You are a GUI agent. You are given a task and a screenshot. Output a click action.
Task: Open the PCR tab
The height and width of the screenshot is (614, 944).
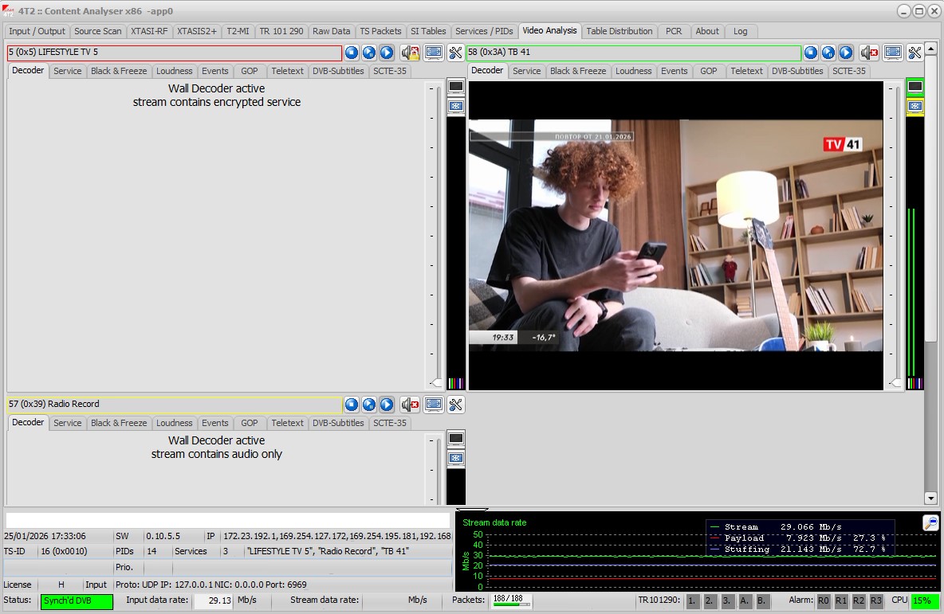pos(674,31)
